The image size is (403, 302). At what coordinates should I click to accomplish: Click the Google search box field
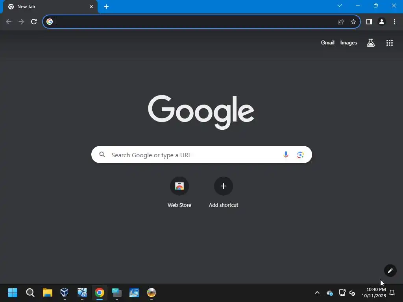coord(201,155)
